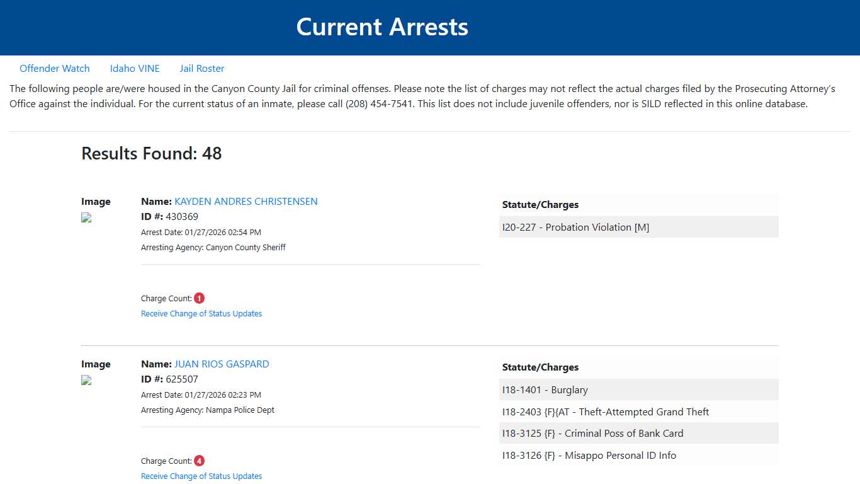Click the Results Found: 48 heading
The height and width of the screenshot is (484, 860).
[x=151, y=153]
